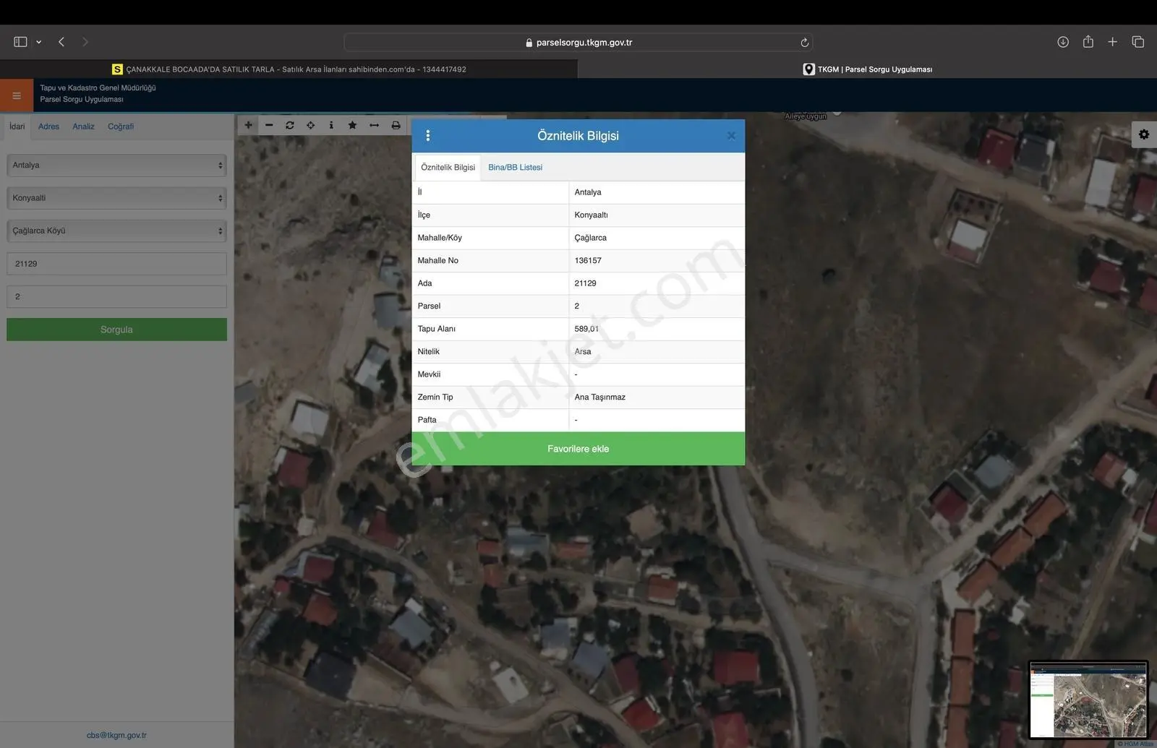Expand the Çağlarca Köyü neighborhood dropdown
Viewport: 1157px width, 748px height.
coord(116,231)
